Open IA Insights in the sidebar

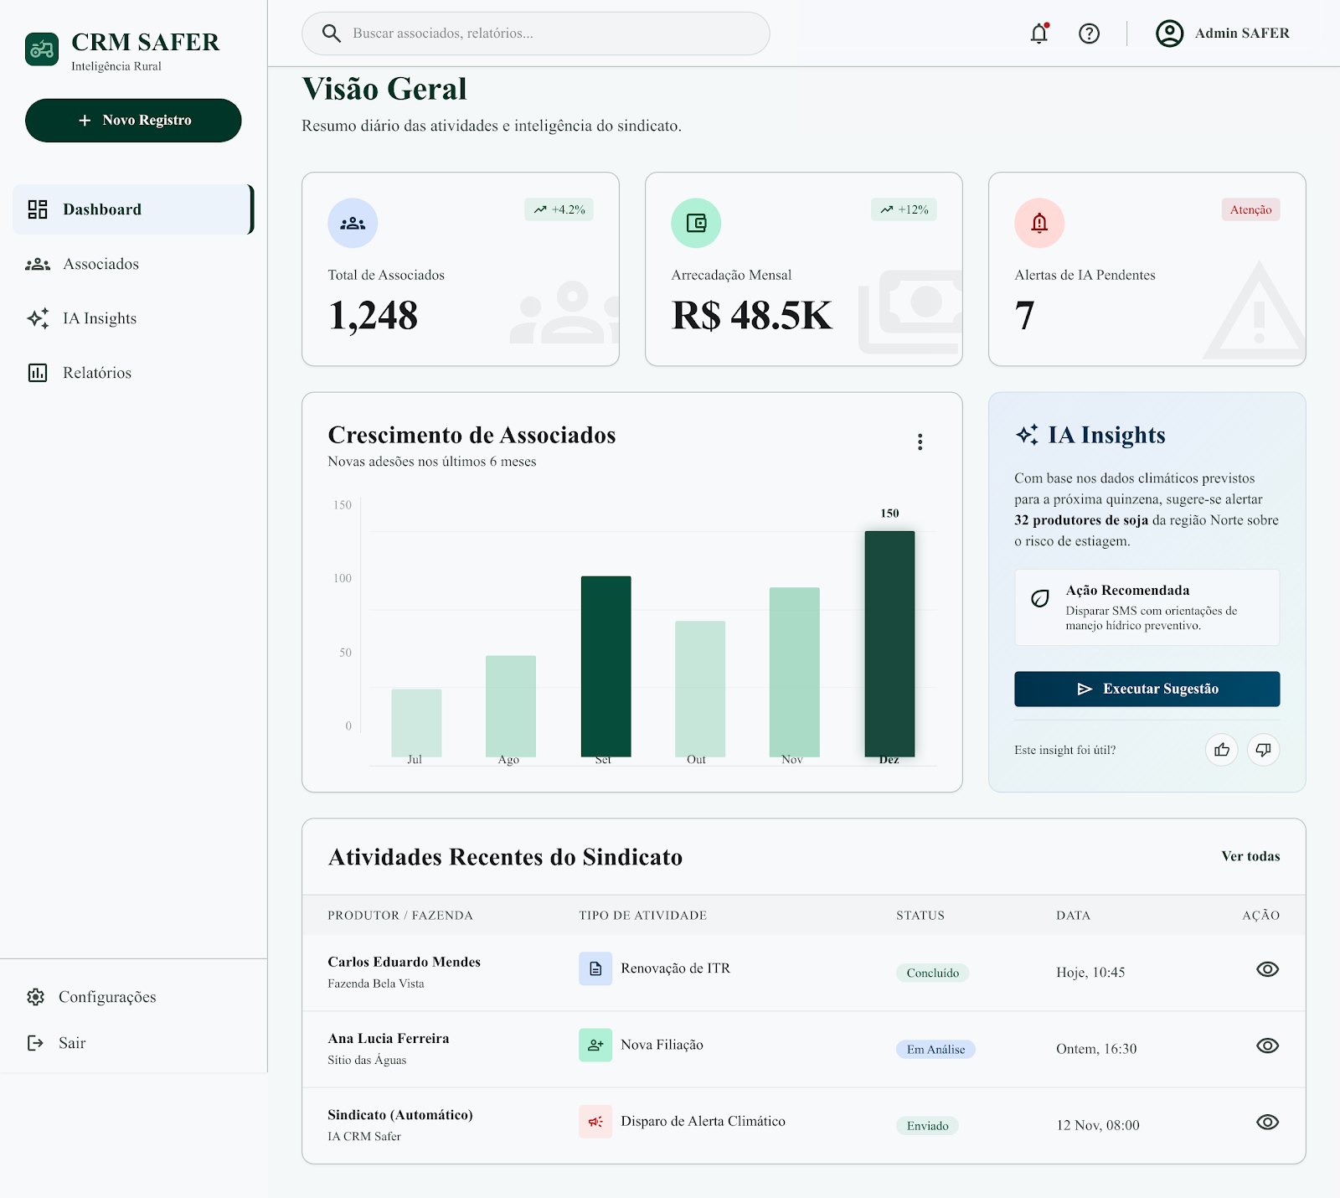(x=133, y=318)
